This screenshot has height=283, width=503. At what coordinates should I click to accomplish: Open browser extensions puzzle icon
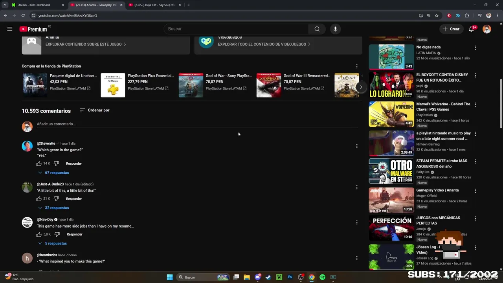click(x=467, y=16)
